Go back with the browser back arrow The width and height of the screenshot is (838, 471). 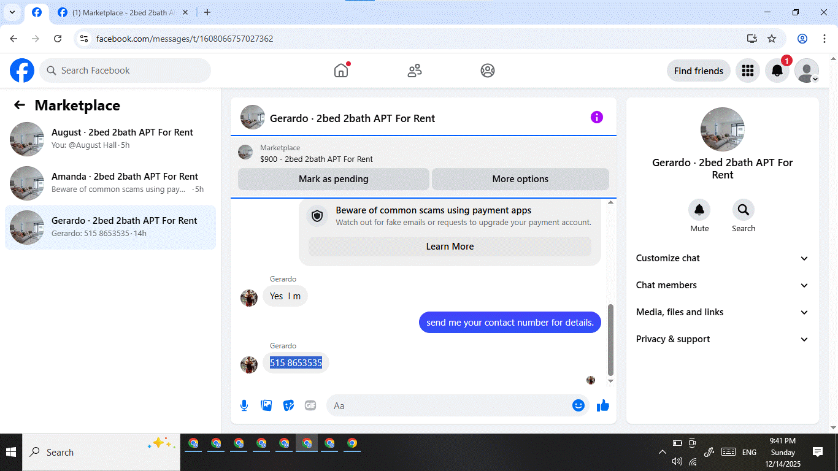click(x=13, y=39)
